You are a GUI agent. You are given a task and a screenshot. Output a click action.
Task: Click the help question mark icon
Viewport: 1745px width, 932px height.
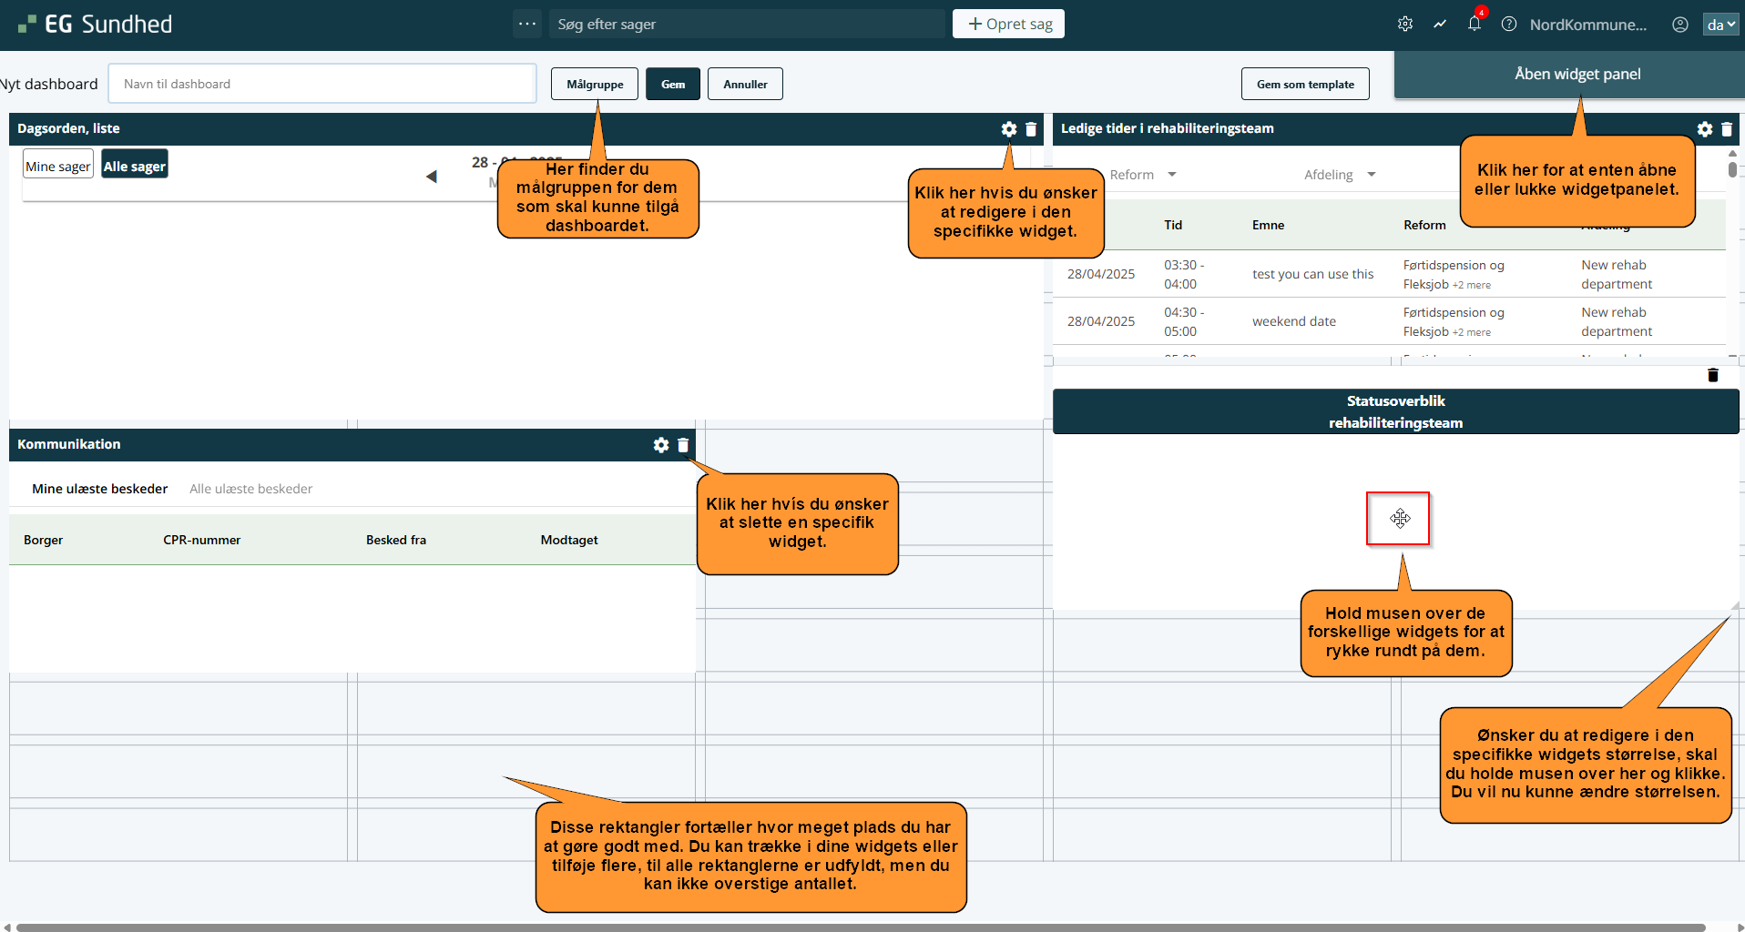[x=1509, y=25]
